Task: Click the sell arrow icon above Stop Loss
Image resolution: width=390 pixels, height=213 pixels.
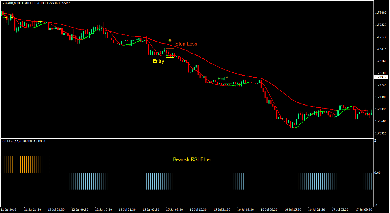Action: tap(170, 40)
